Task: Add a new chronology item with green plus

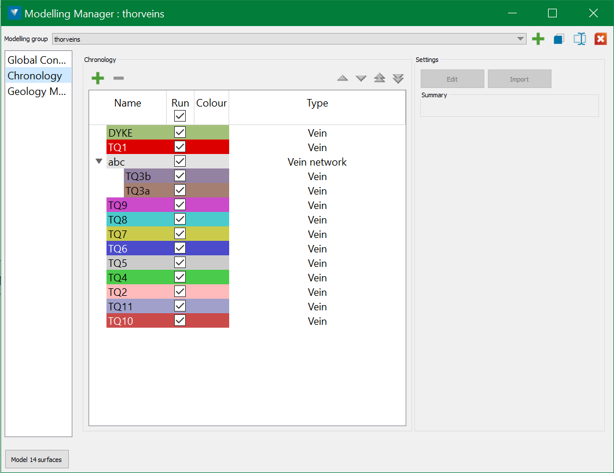Action: [98, 78]
